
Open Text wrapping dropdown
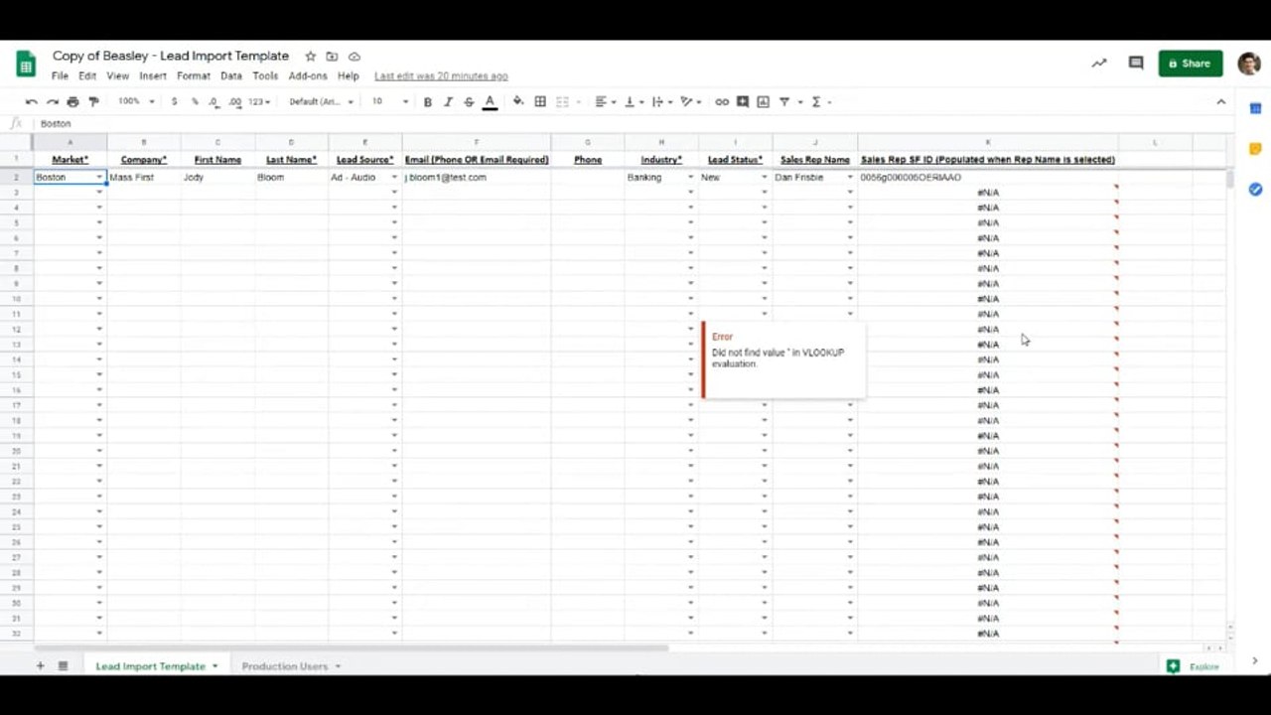coord(660,101)
